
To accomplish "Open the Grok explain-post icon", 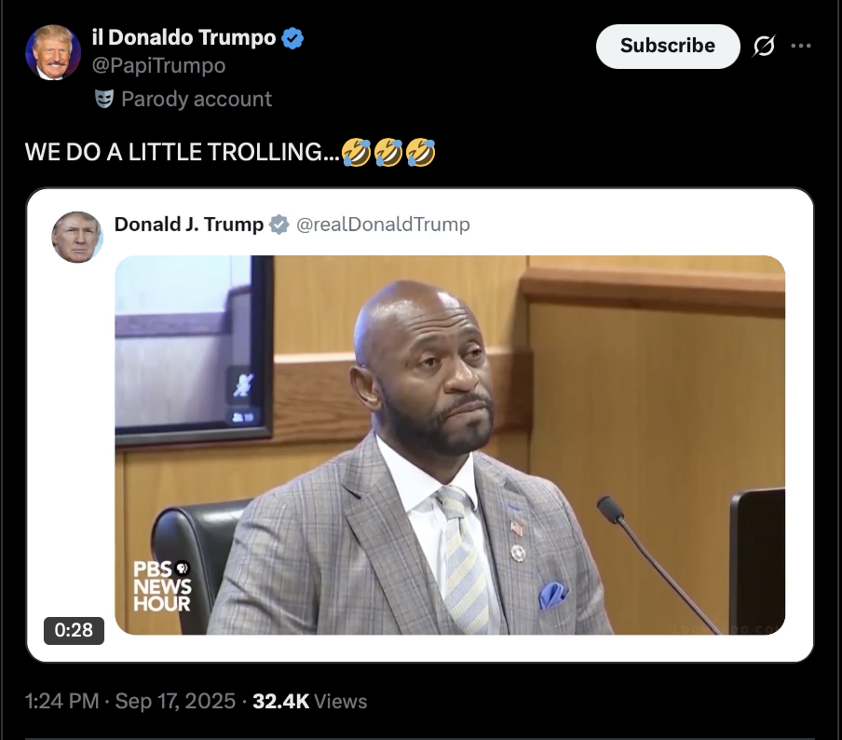I will point(764,47).
